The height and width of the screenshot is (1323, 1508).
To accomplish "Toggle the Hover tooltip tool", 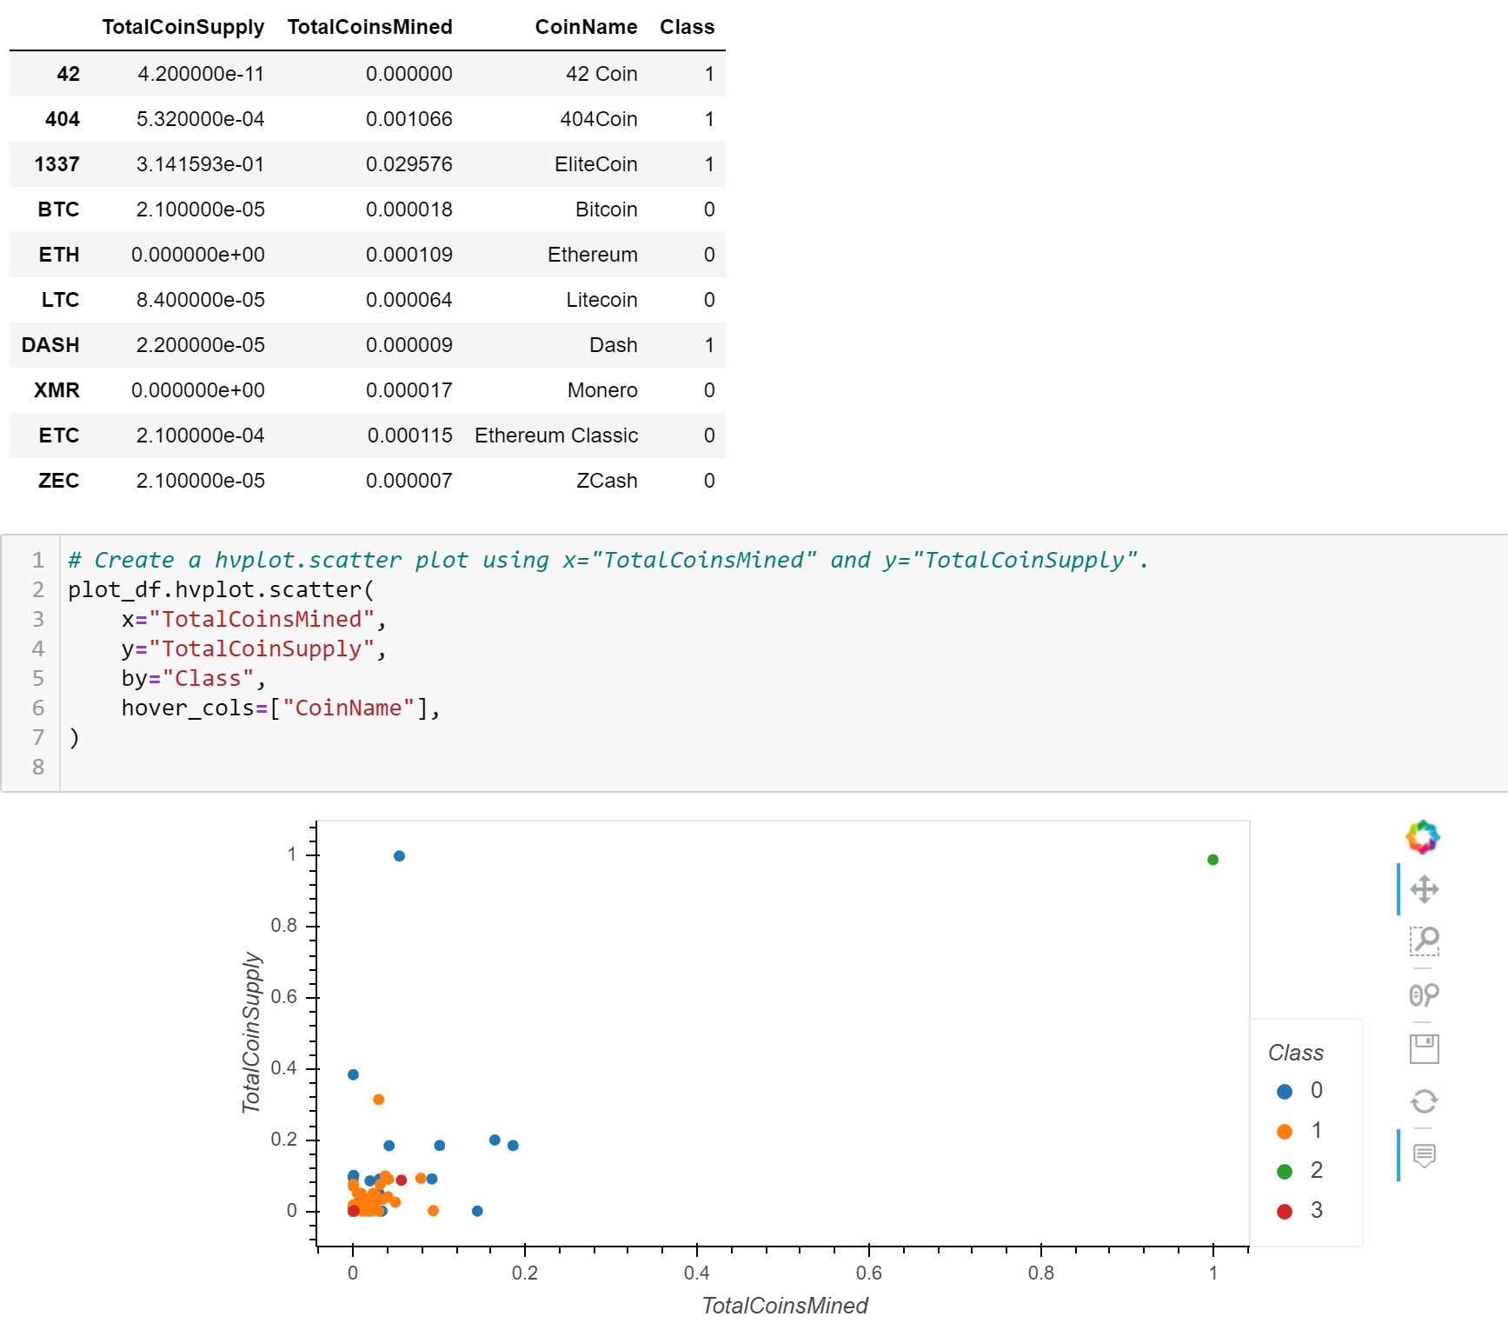I will coord(1424,1155).
